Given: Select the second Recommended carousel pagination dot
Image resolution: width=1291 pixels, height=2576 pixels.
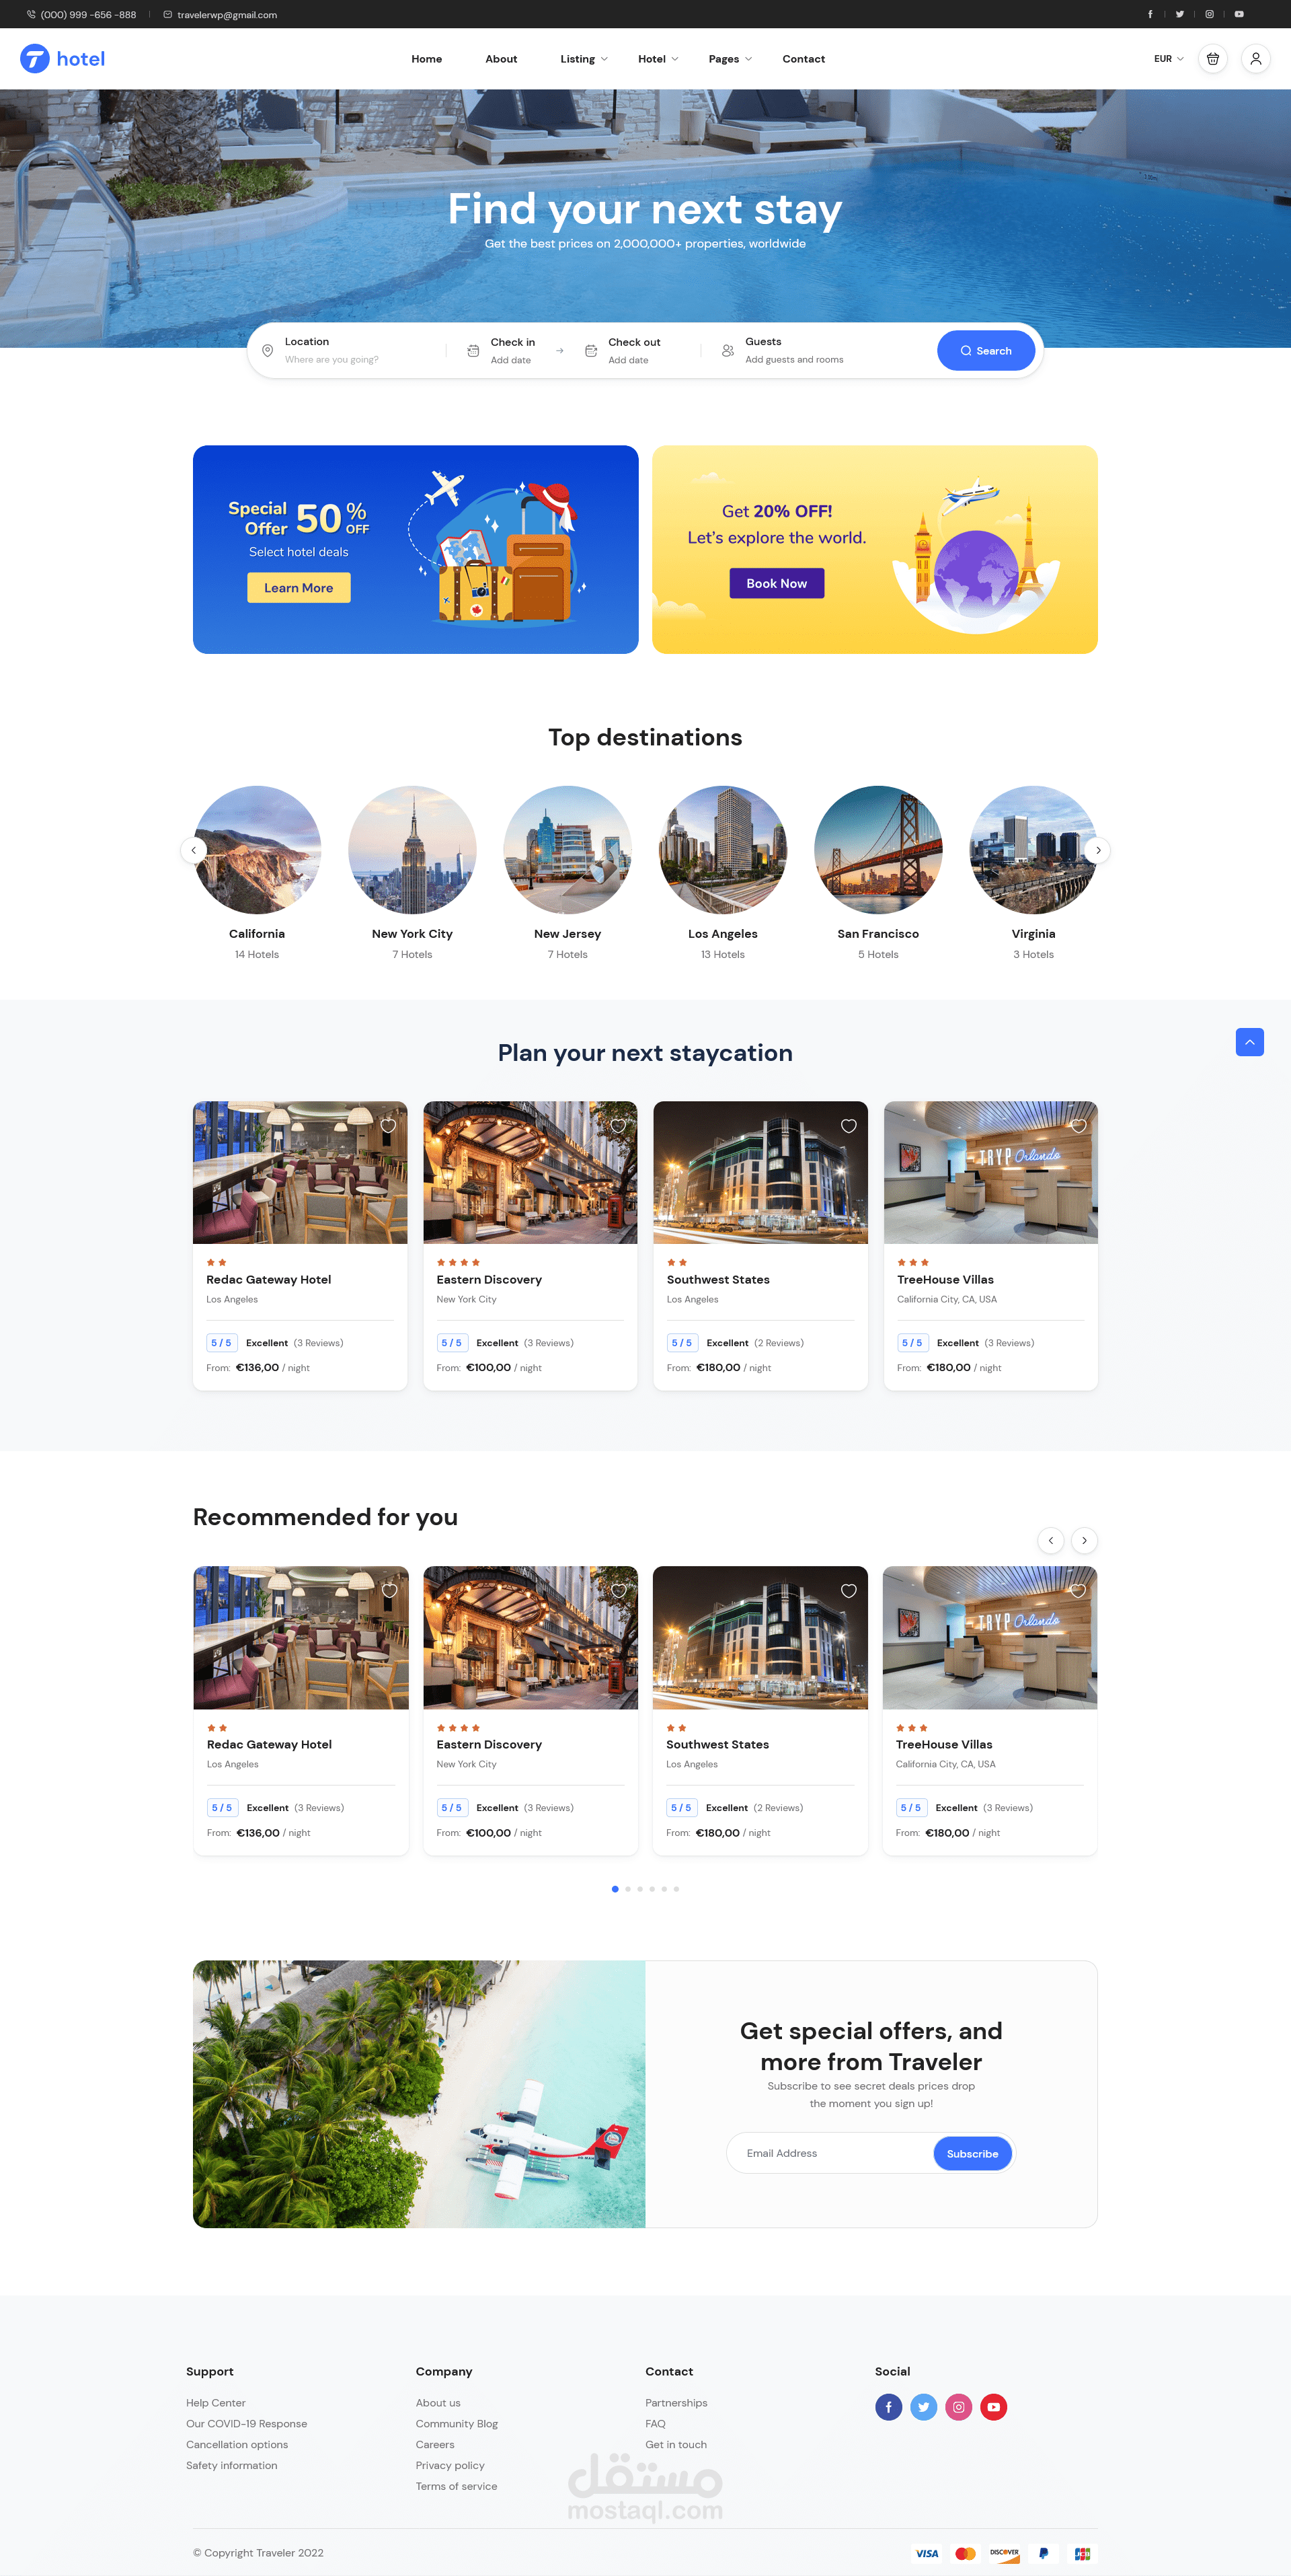Looking at the screenshot, I should pos(627,1889).
